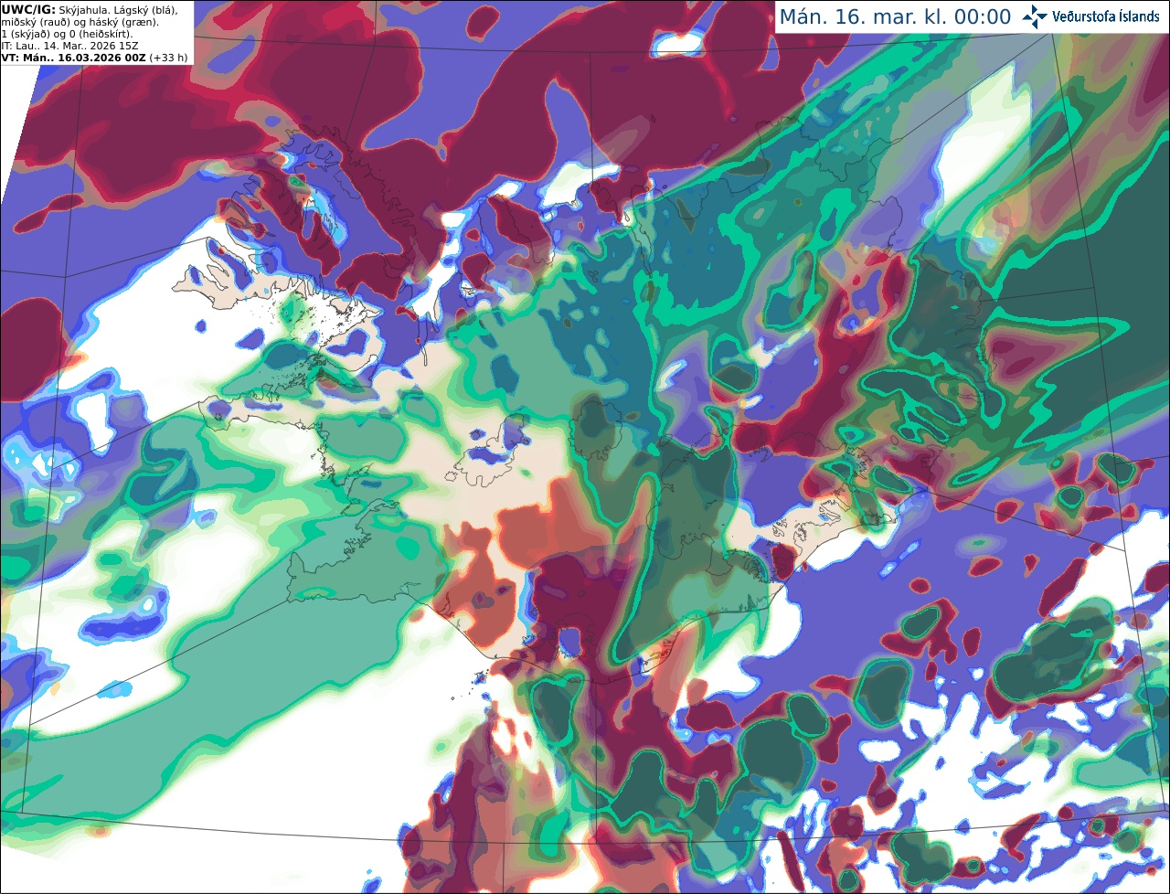The image size is (1170, 894).
Task: Click the 'miðský (rauð) og háský (græn).' legend line
Action: pyautogui.click(x=80, y=21)
